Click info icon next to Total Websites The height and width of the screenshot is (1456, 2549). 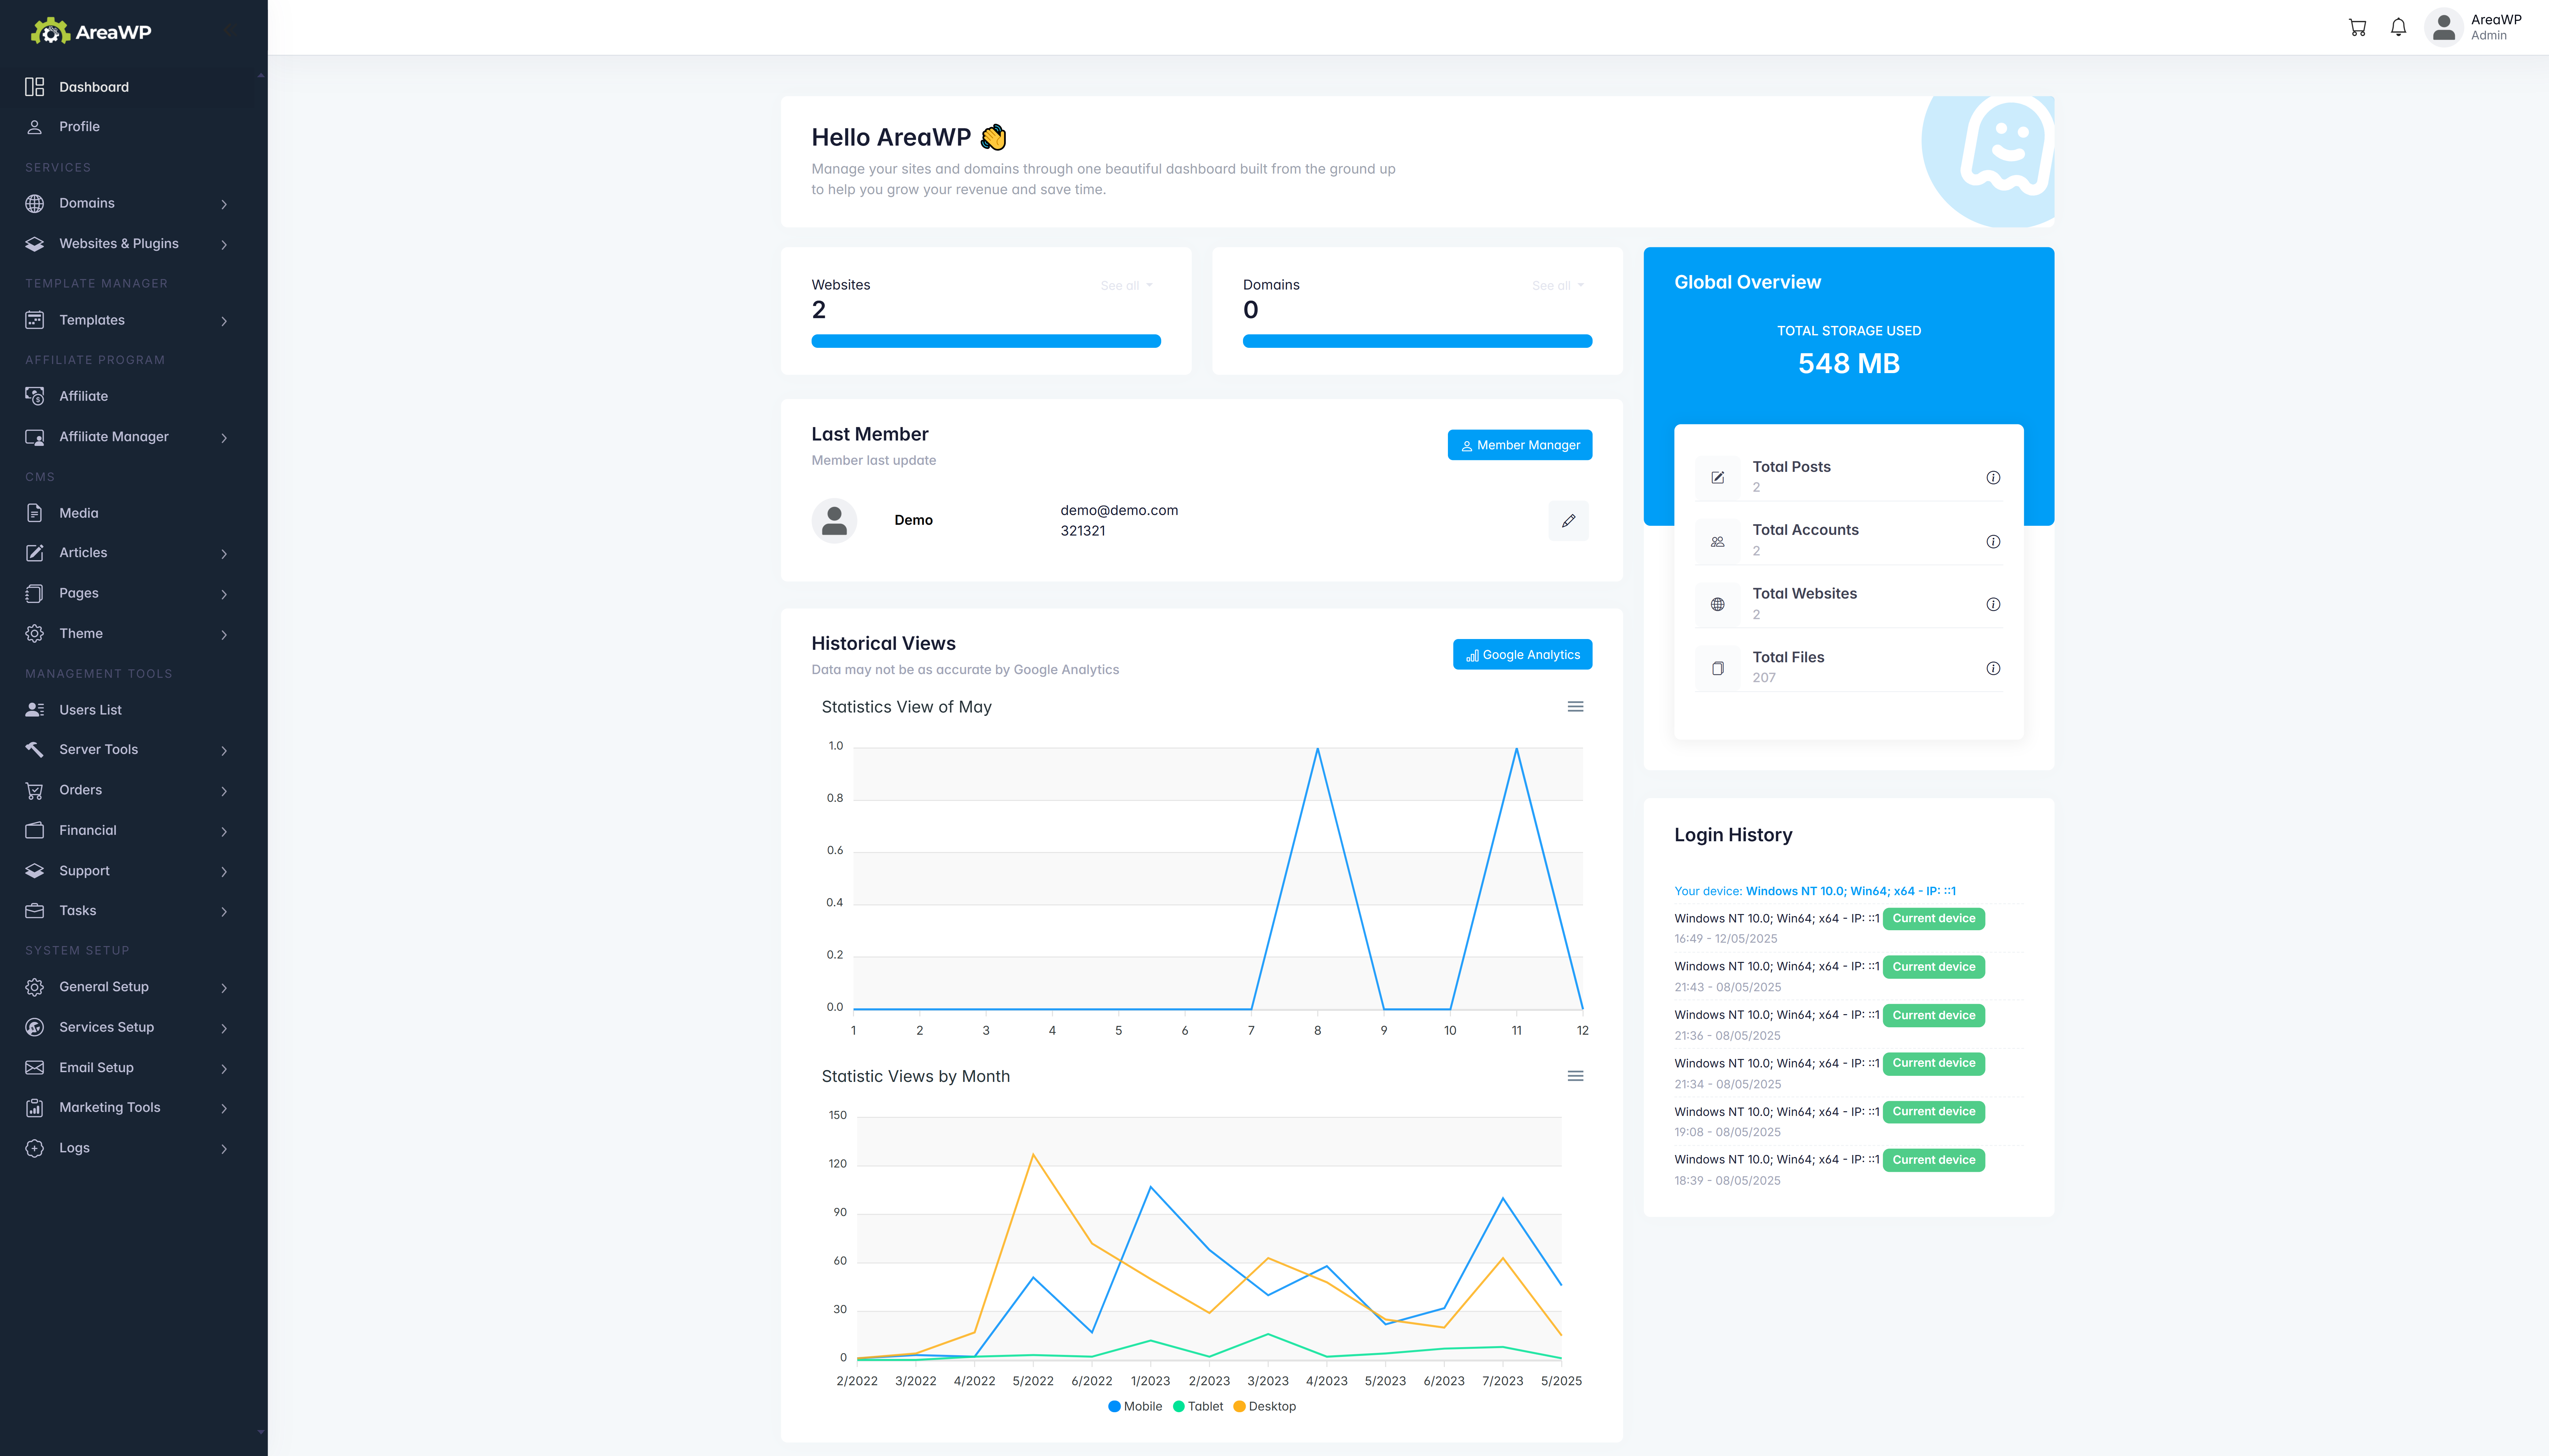1993,604
